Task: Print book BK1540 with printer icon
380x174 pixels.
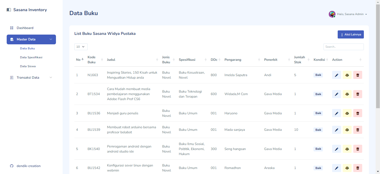Action: 347,149
